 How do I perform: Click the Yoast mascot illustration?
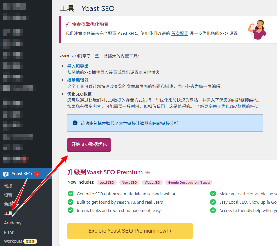(x=258, y=30)
